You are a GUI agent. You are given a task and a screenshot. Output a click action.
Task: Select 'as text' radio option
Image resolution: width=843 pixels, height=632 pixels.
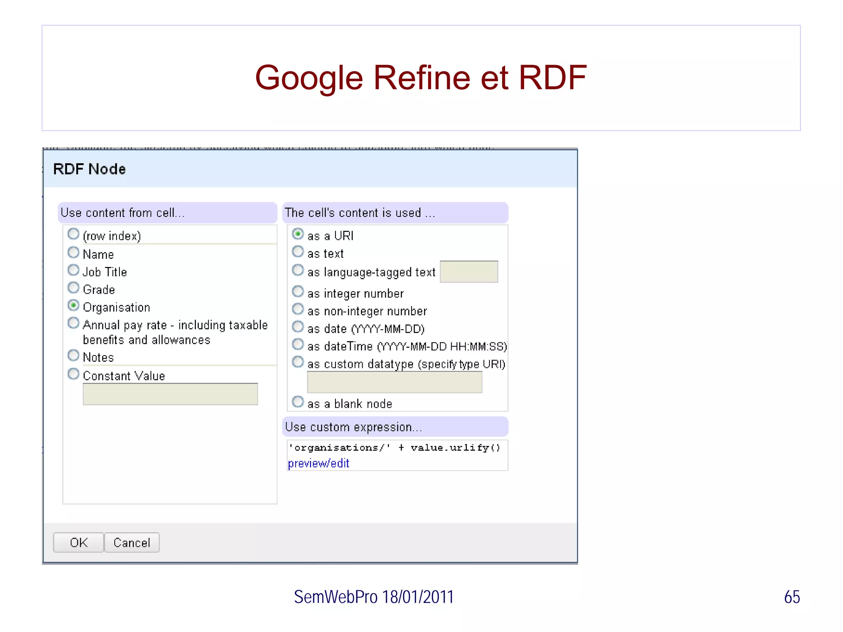click(x=298, y=251)
